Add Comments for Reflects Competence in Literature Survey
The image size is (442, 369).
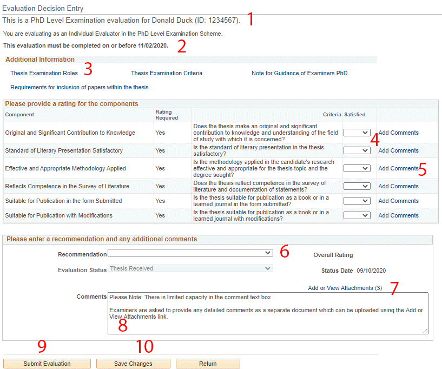[x=398, y=186]
